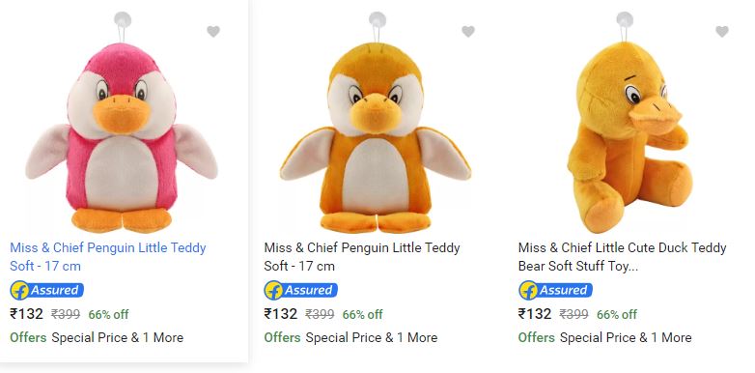Add pink penguin teddy to wishlist
This screenshot has height=373, width=755.
pos(213,31)
